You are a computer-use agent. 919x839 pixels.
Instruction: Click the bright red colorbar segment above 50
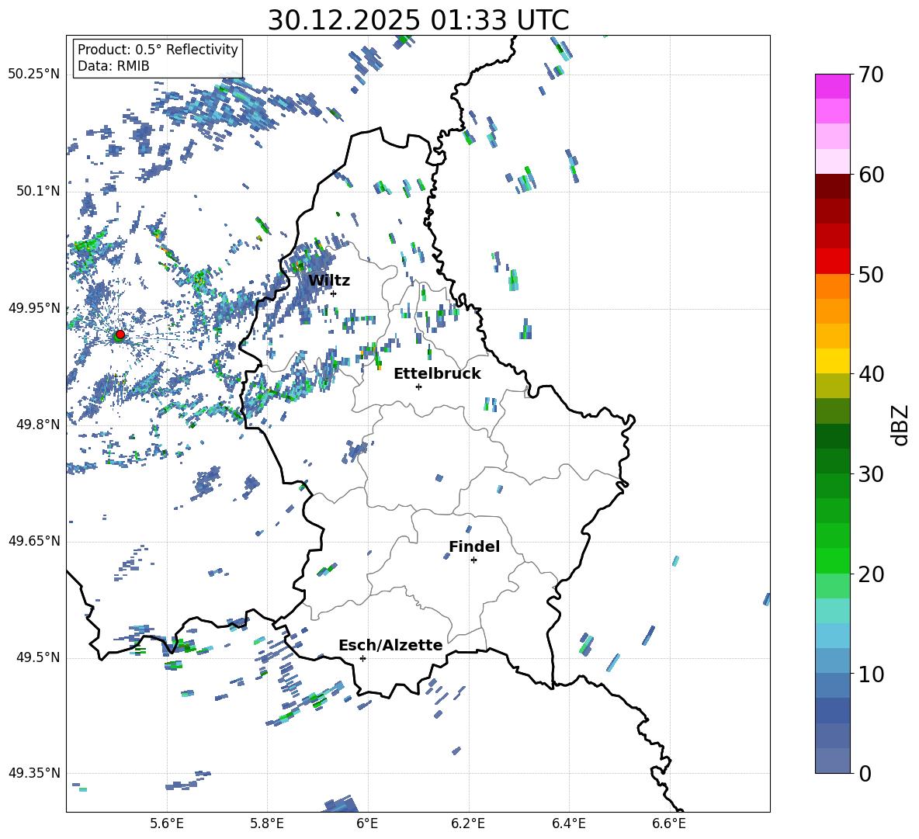point(833,262)
